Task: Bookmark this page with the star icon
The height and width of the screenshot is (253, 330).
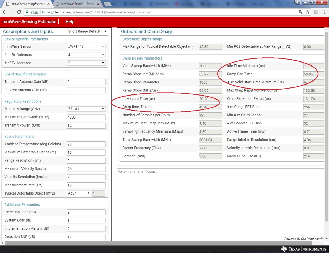Action: 308,12
